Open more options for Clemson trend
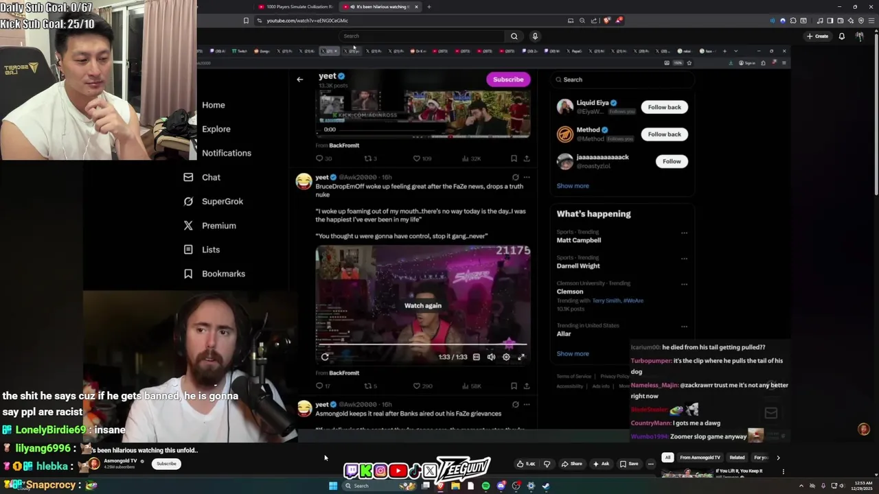 point(684,284)
